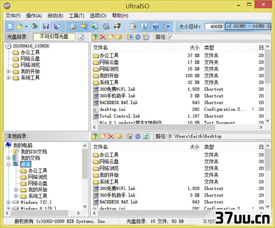The height and width of the screenshot is (228, 275).
Task: Select 我的电脑 in local tree
Action: click(x=23, y=145)
